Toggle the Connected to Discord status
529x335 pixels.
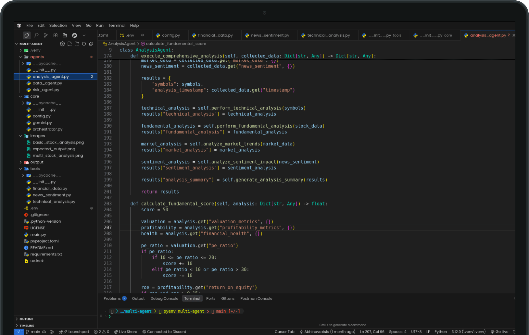164,332
